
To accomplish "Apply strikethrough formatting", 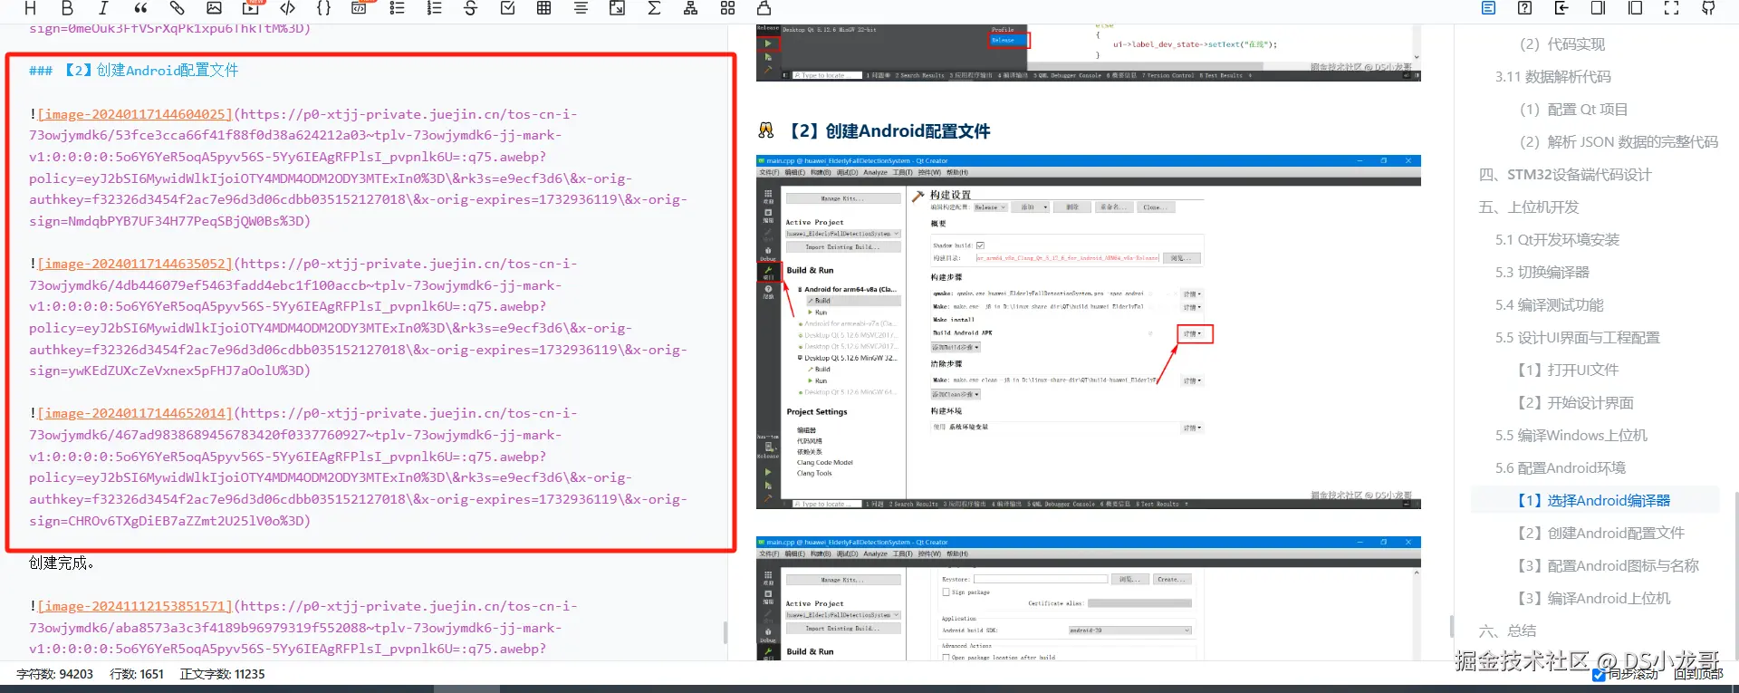I will [x=470, y=8].
